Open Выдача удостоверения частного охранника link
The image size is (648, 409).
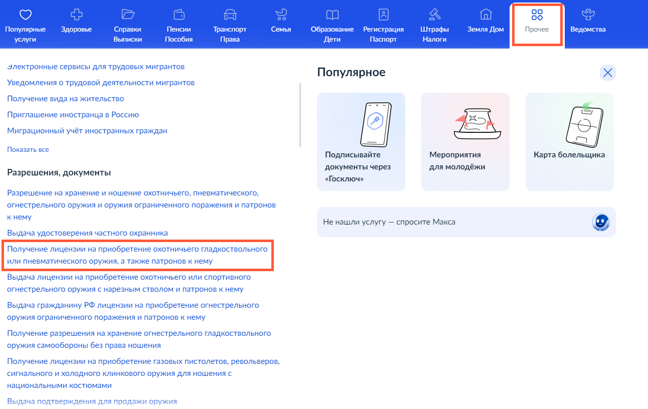click(x=87, y=233)
